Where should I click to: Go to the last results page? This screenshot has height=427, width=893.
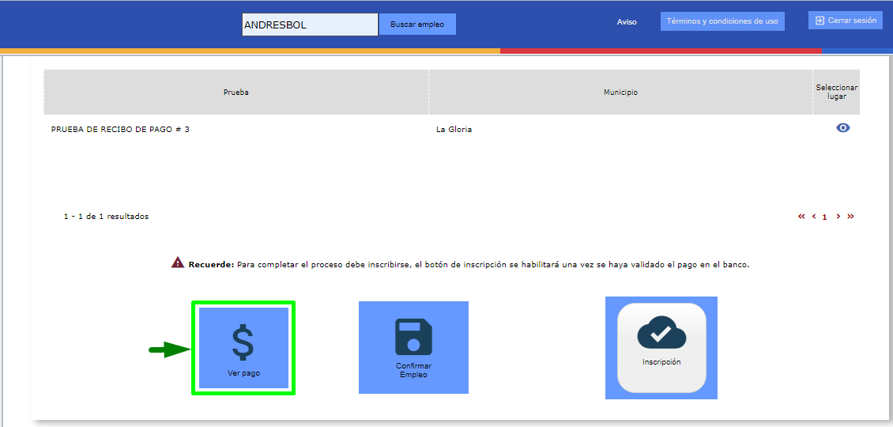(850, 216)
